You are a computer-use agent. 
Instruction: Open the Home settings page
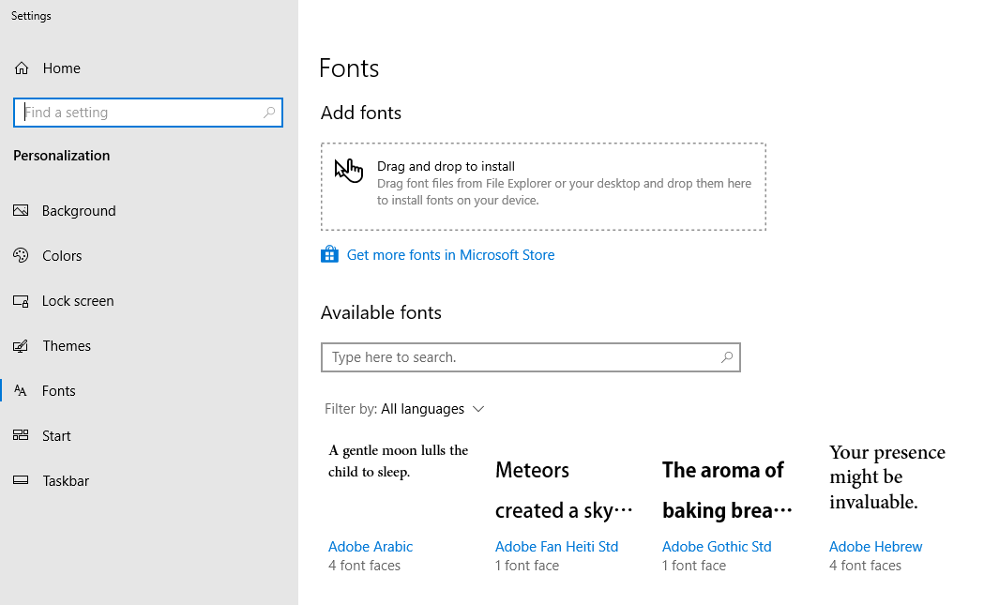[62, 68]
